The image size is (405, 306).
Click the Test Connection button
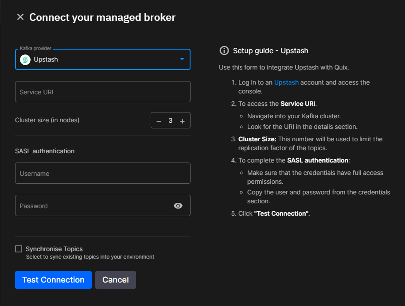click(x=53, y=280)
